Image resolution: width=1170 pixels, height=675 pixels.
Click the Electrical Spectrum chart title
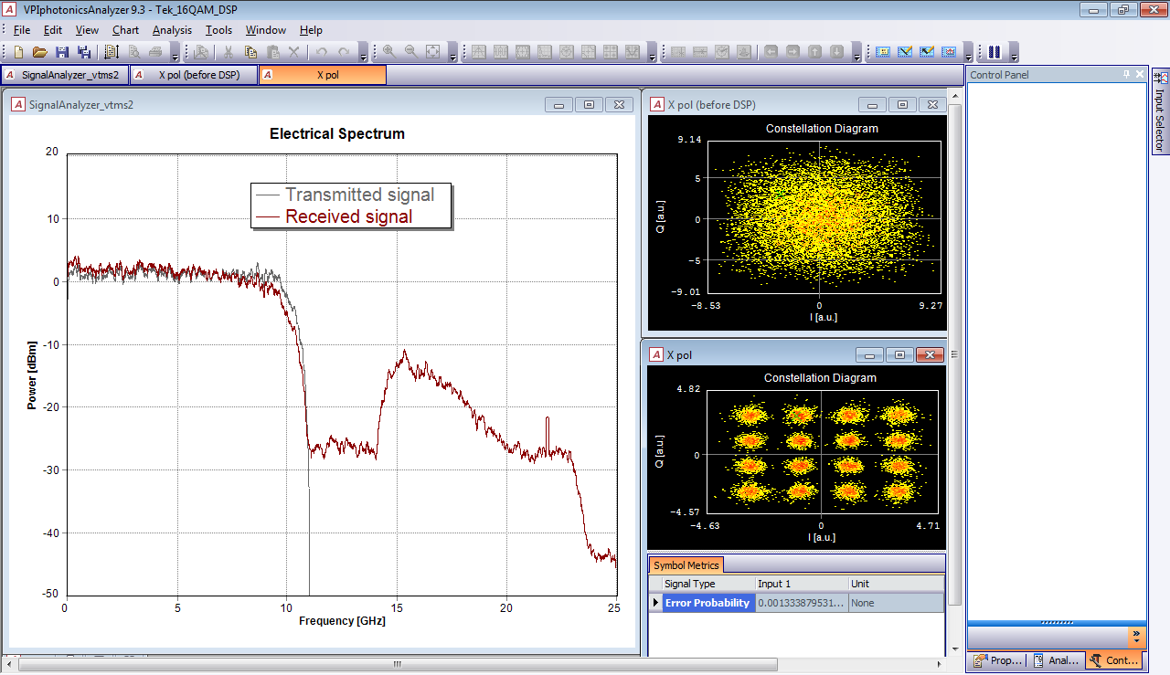click(x=337, y=133)
